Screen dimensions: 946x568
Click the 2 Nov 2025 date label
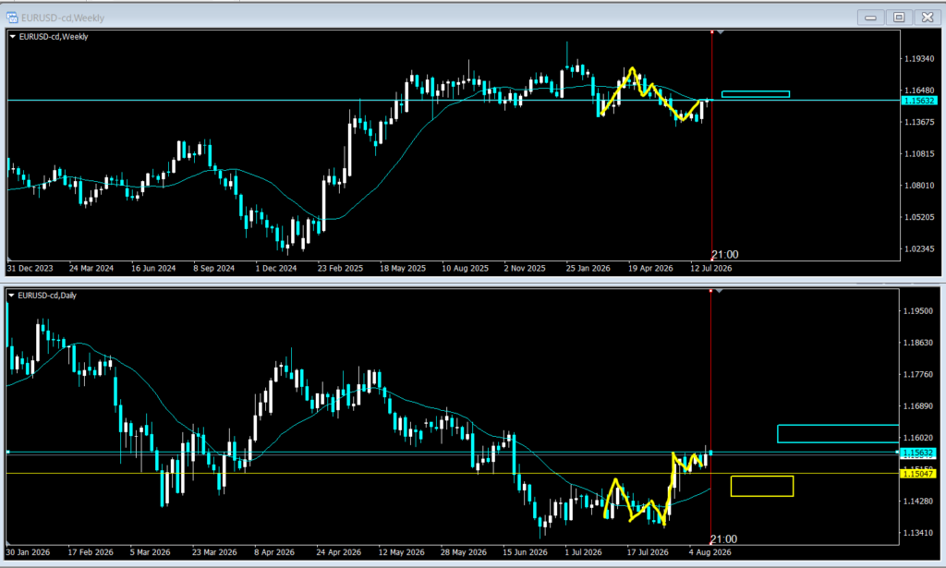[x=525, y=269]
